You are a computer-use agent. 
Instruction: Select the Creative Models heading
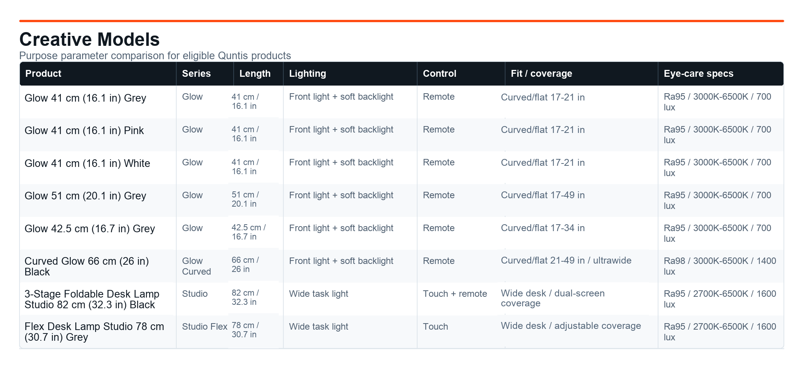(89, 39)
